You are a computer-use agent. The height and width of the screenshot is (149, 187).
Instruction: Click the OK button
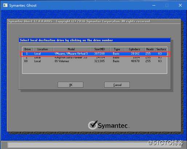(71, 85)
